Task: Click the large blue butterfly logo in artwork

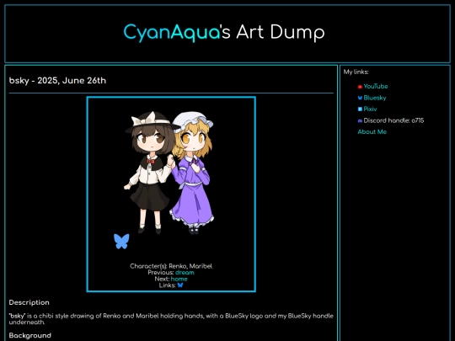Action: [x=121, y=242]
